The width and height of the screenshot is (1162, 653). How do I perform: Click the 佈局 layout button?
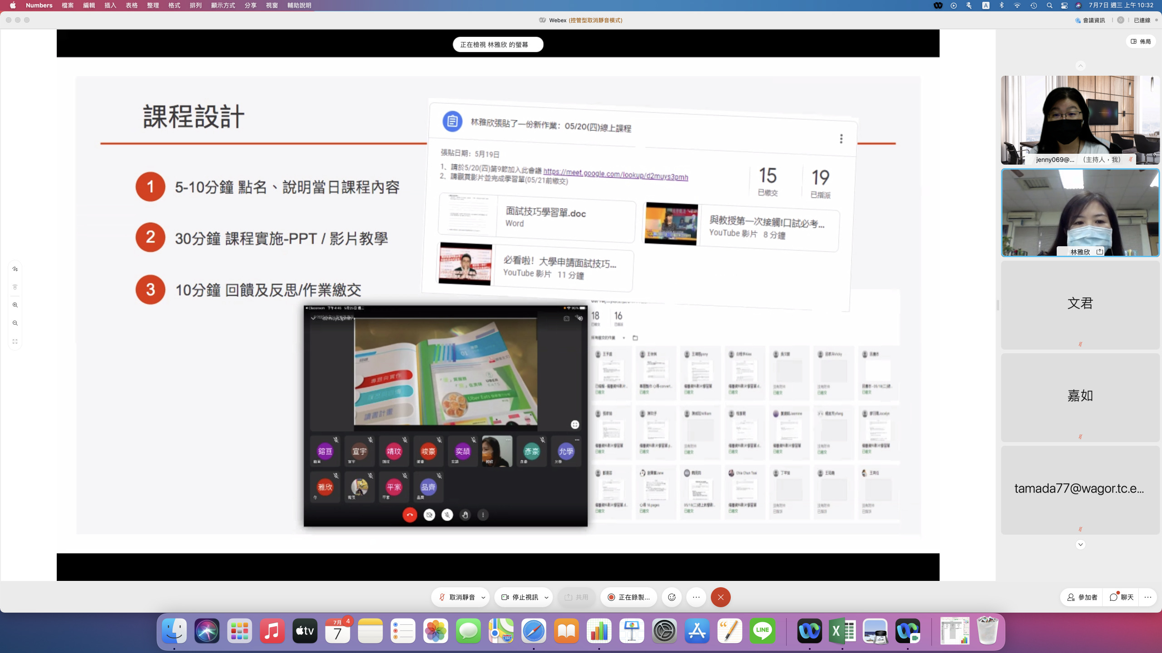click(1141, 41)
